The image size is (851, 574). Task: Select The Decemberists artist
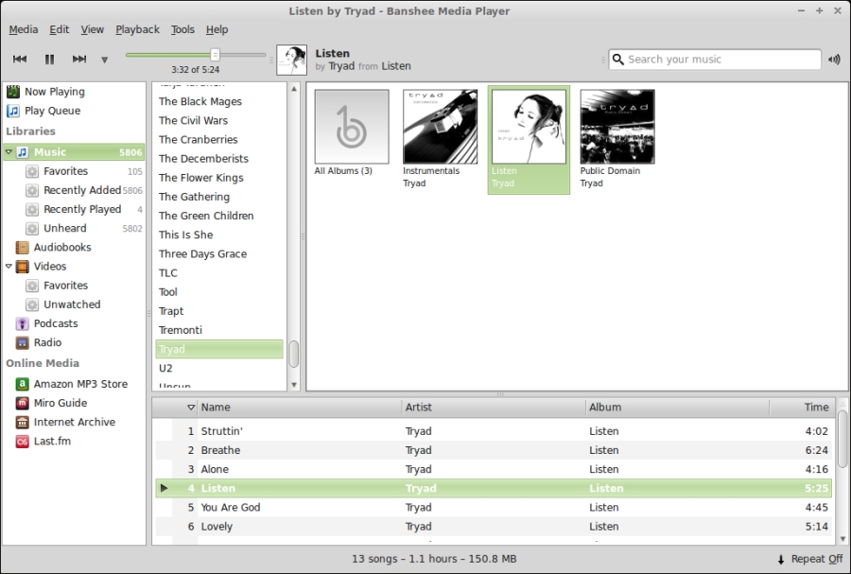click(x=219, y=159)
